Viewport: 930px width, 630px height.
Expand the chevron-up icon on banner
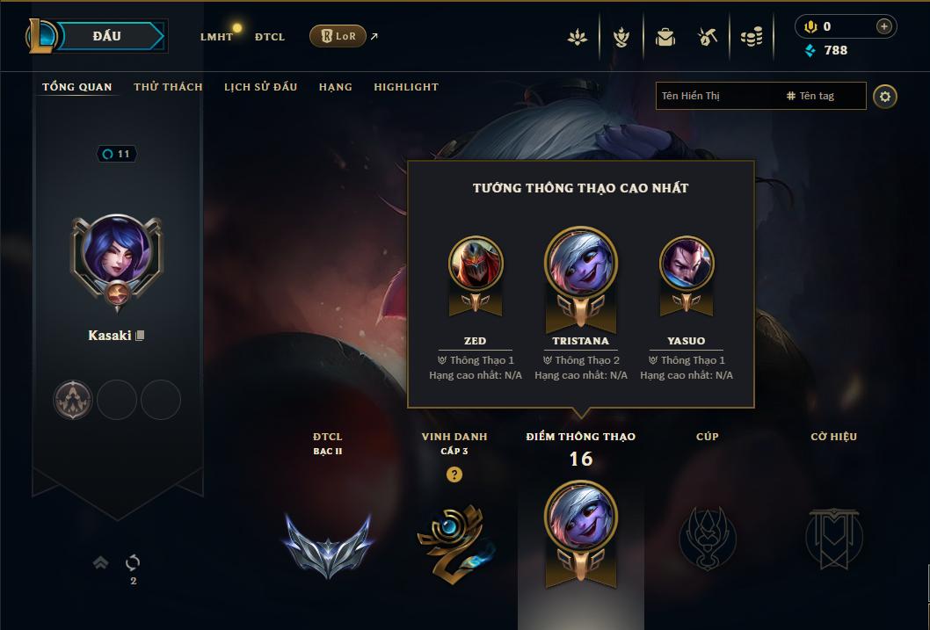click(101, 561)
